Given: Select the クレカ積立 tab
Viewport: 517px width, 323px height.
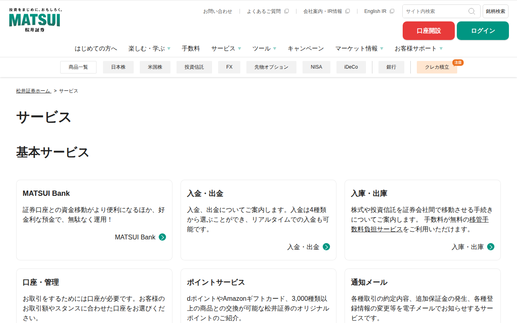Looking at the screenshot, I should [437, 67].
